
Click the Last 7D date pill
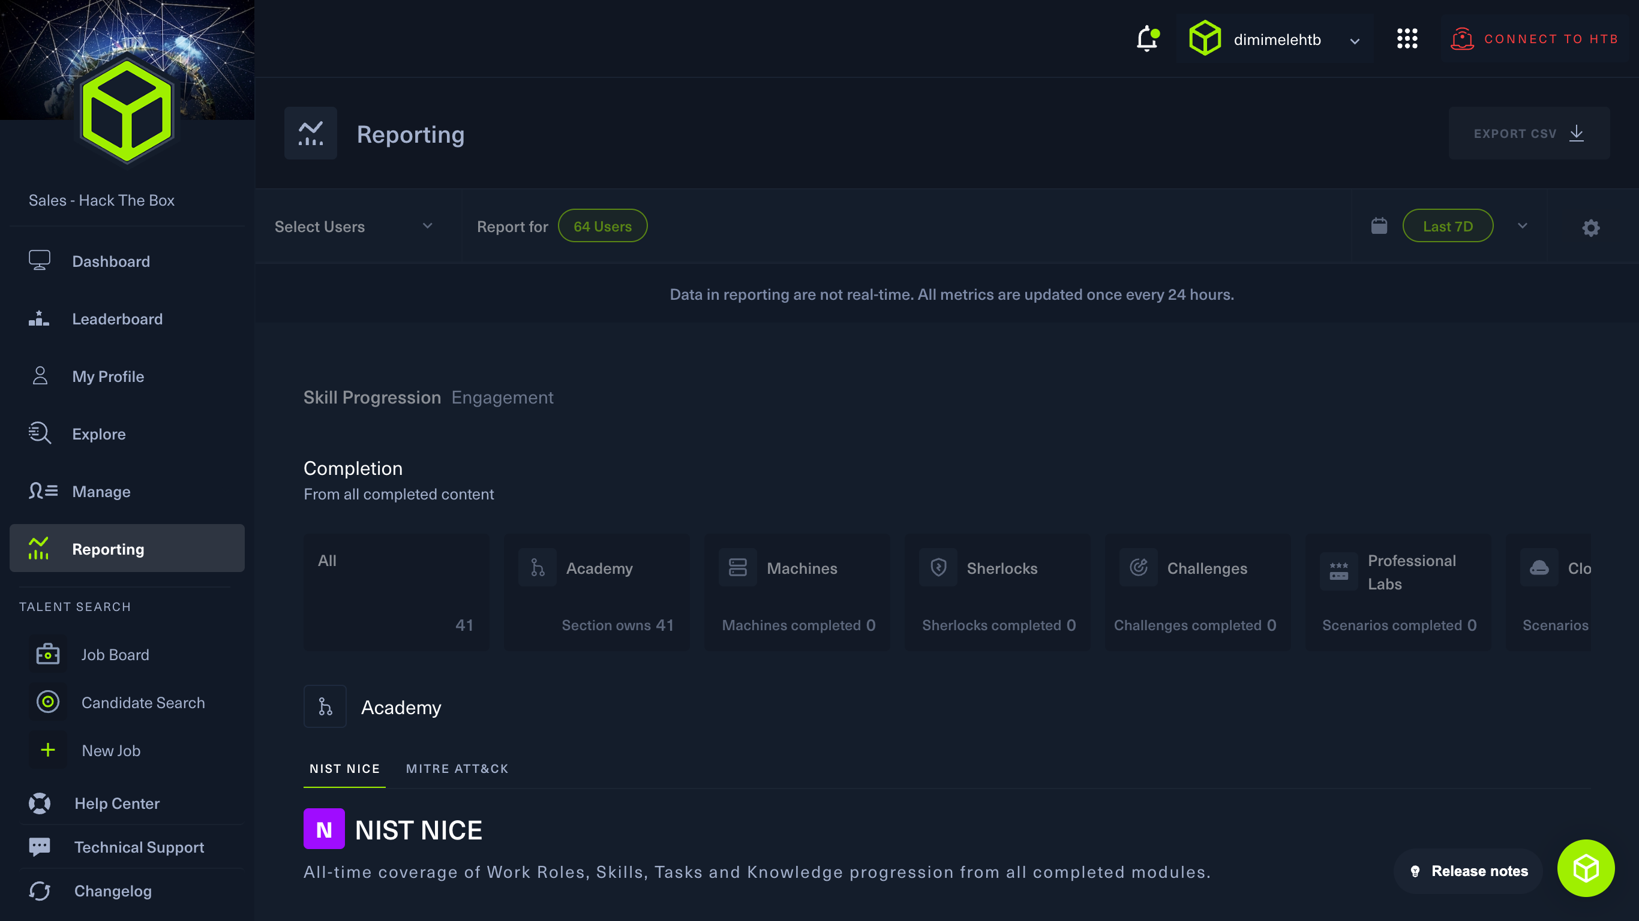point(1448,226)
